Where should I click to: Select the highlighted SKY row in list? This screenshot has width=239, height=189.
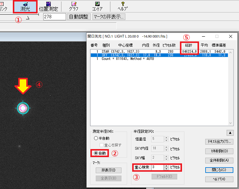pos(159,55)
